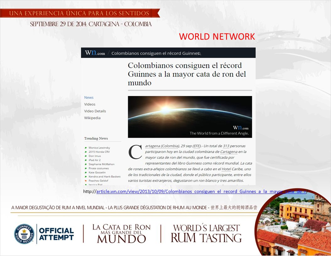Click La Cata de Ron más grande logo
The image size is (331, 256).
pos(122,234)
